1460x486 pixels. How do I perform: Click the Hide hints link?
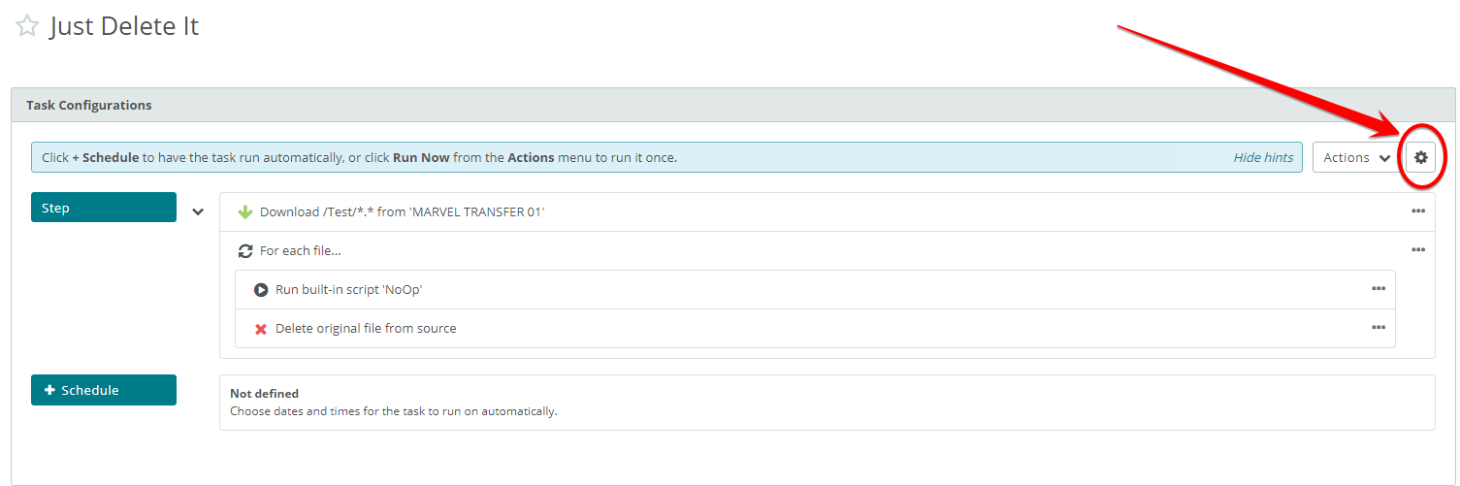[1263, 157]
